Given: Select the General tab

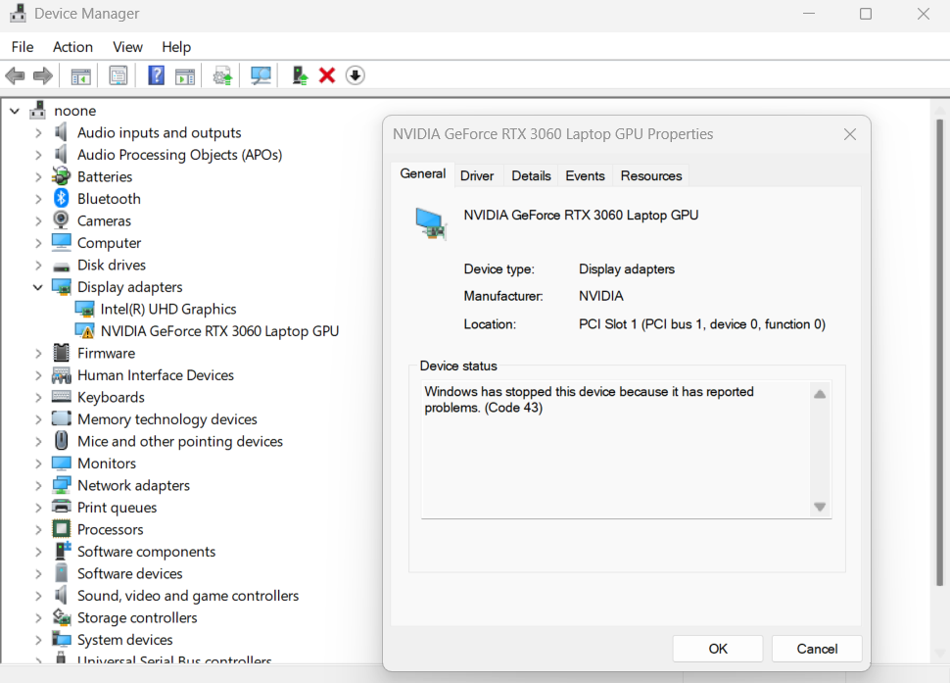Looking at the screenshot, I should pyautogui.click(x=423, y=173).
